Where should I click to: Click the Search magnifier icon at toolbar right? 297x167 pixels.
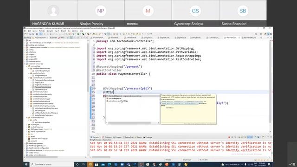pyautogui.click(x=256, y=34)
